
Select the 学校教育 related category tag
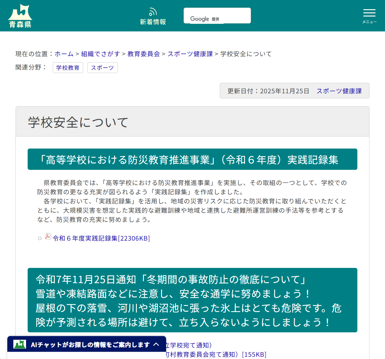coord(68,67)
